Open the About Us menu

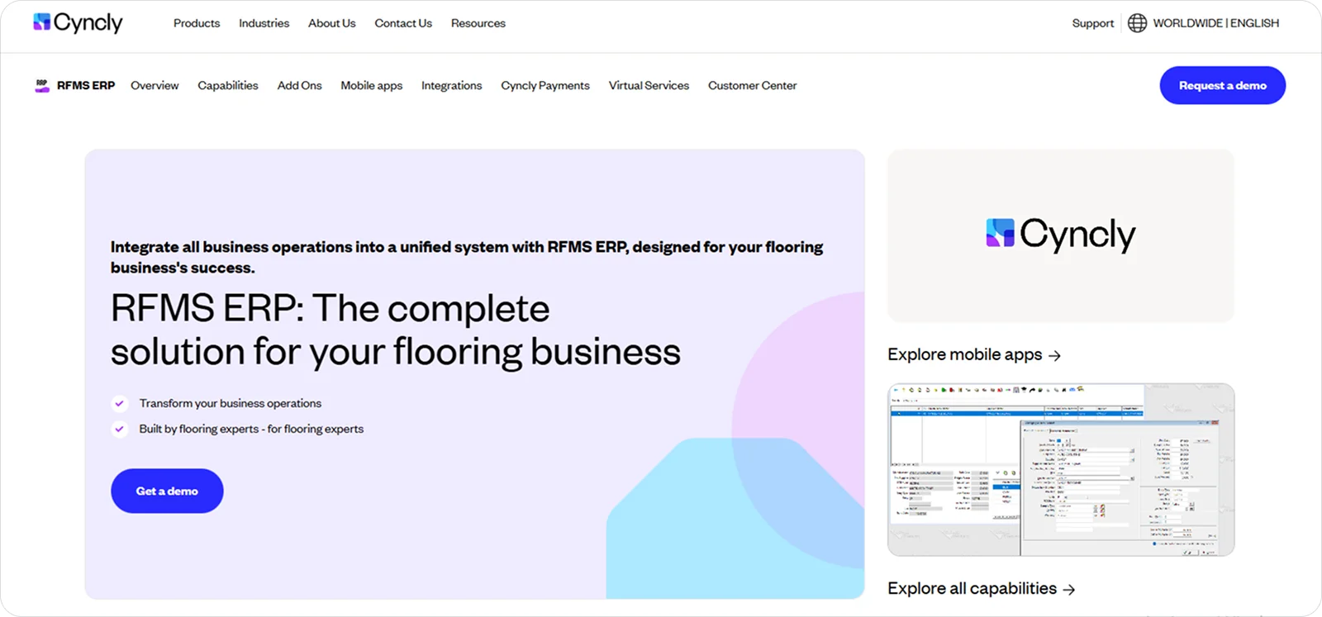click(x=331, y=23)
